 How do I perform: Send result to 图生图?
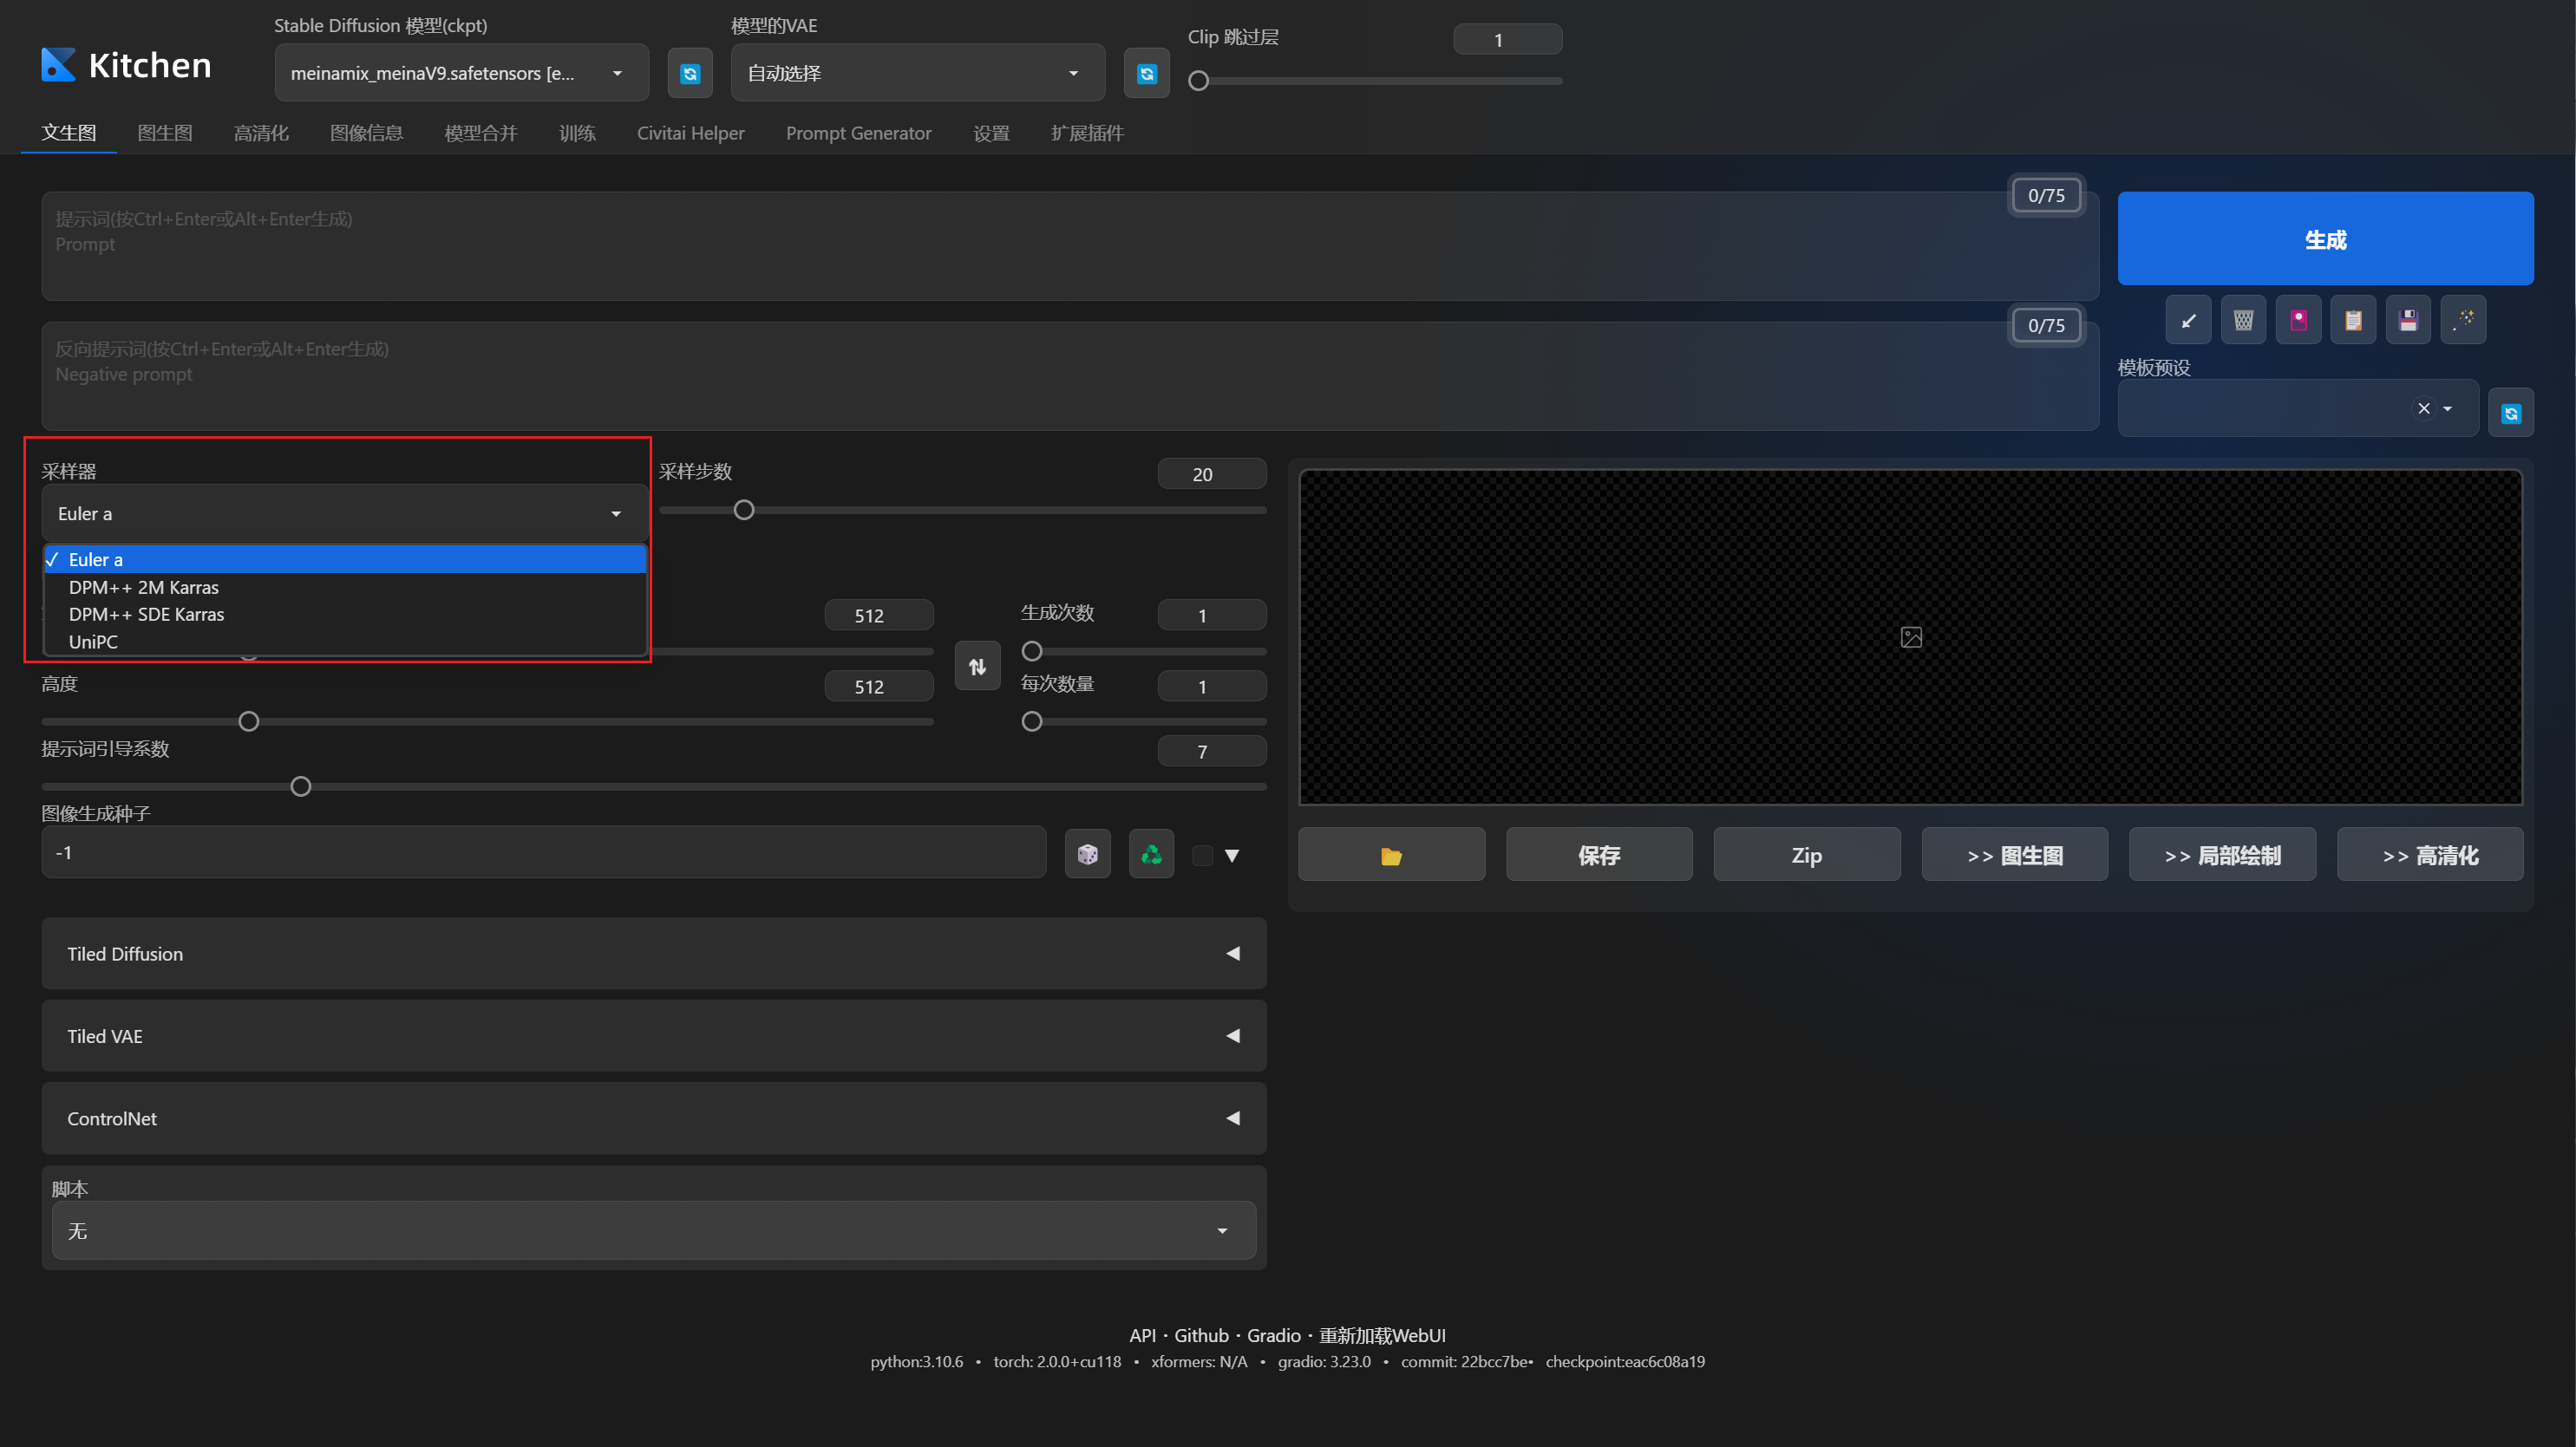pyautogui.click(x=2014, y=856)
